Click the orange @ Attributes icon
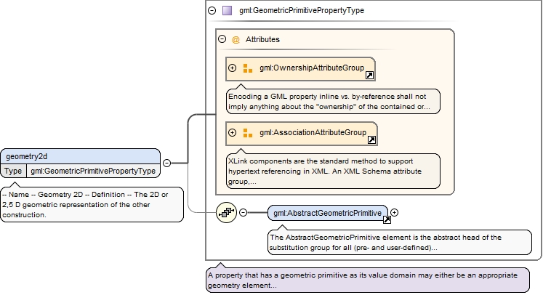543x295 pixels. (x=236, y=39)
